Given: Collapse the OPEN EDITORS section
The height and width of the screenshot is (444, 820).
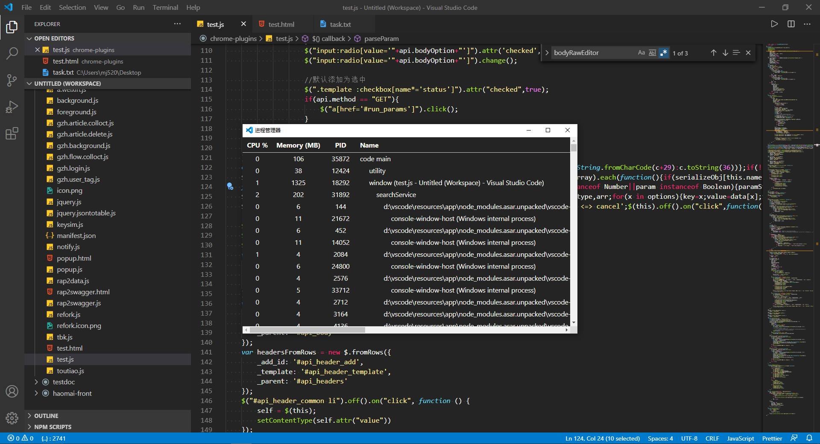Looking at the screenshot, I should tap(29, 38).
